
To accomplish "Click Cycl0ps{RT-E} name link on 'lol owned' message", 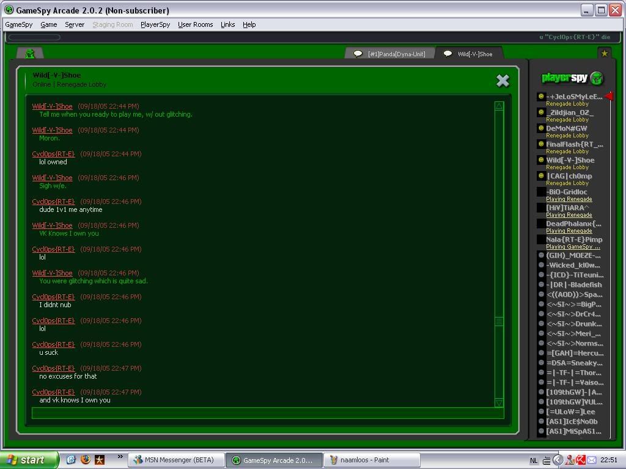I will (54, 154).
